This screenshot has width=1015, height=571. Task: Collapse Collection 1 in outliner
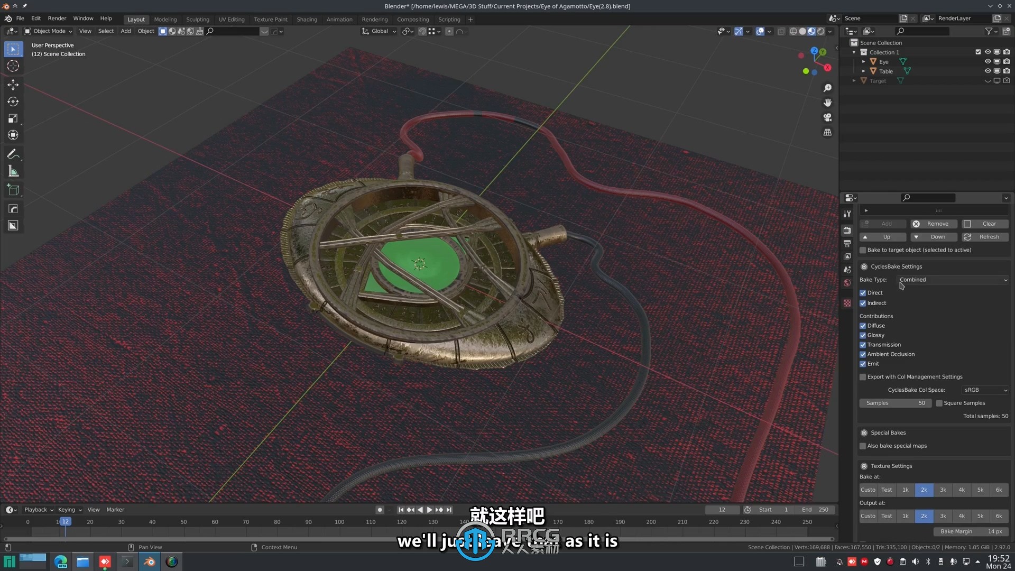[854, 52]
